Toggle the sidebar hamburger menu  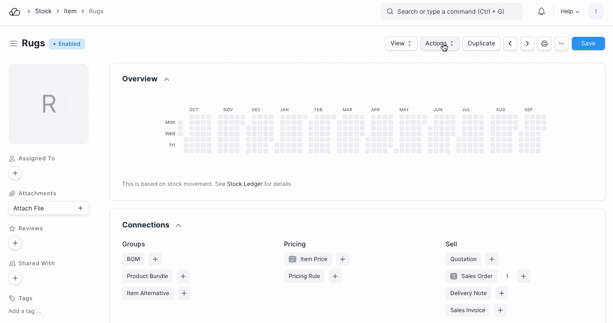pos(13,44)
